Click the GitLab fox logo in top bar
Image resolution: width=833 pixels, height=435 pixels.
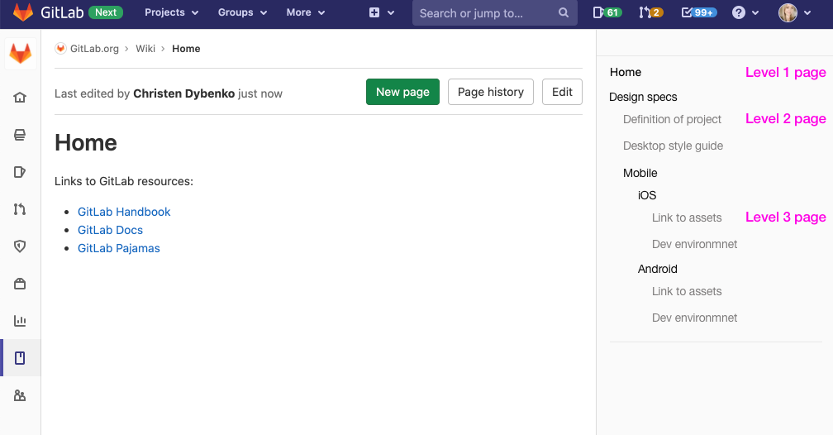pos(23,12)
